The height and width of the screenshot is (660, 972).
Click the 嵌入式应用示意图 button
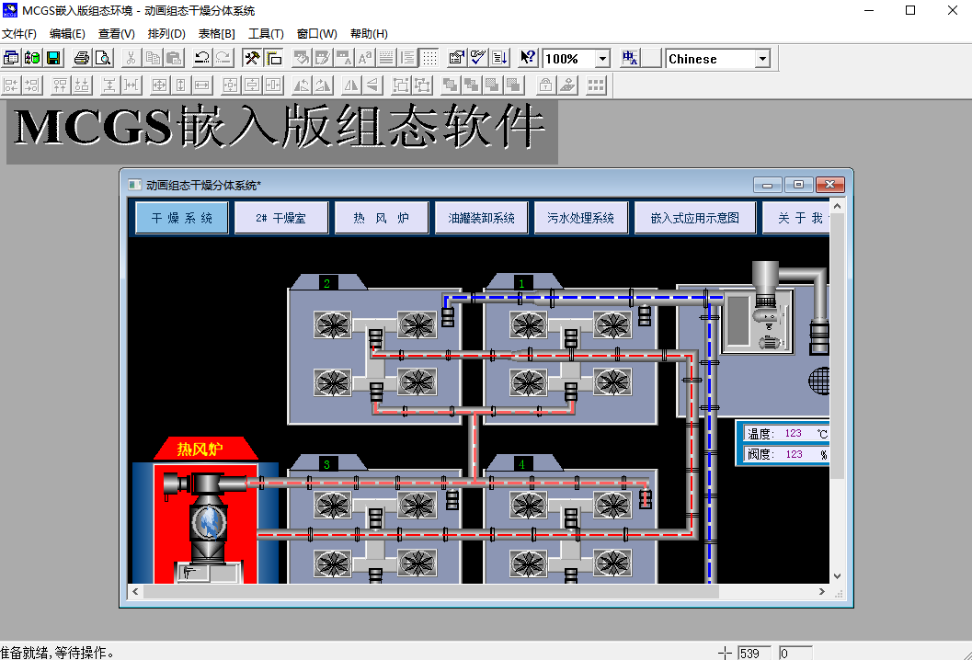(x=695, y=218)
